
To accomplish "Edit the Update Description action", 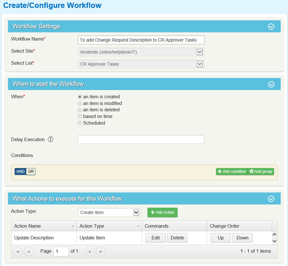I will click(x=155, y=238).
